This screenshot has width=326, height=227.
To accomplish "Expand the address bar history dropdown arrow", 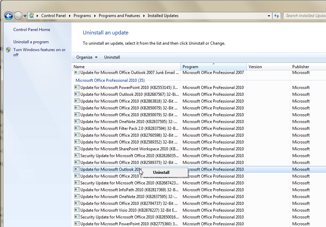I will (x=269, y=16).
